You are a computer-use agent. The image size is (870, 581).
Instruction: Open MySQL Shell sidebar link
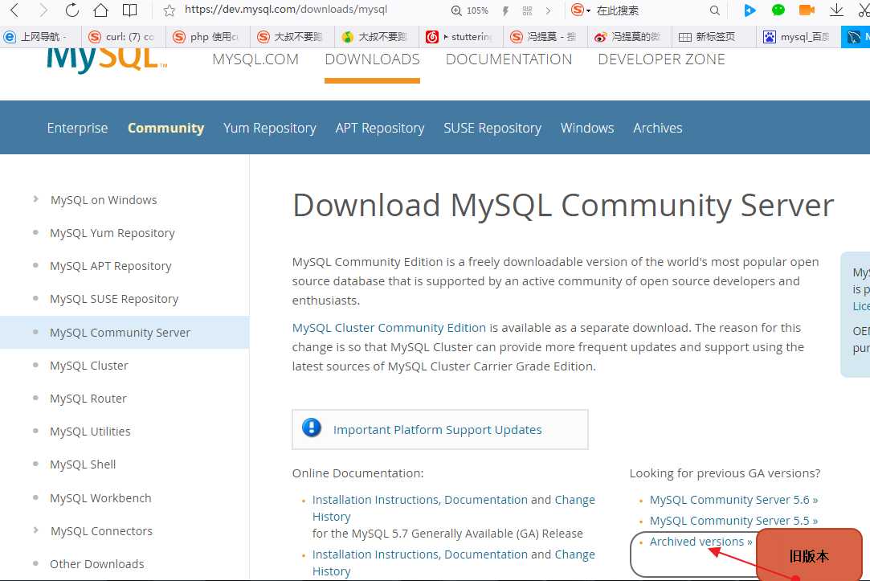[83, 464]
